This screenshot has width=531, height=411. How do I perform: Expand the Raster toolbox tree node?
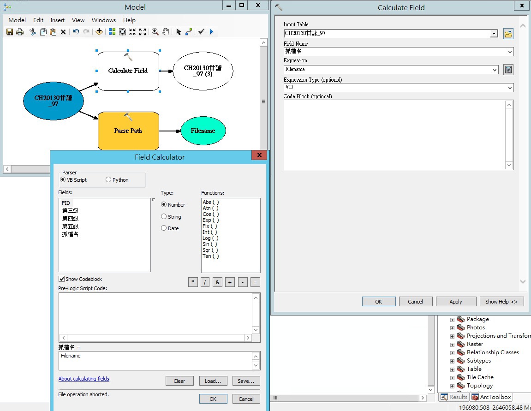[x=452, y=344]
